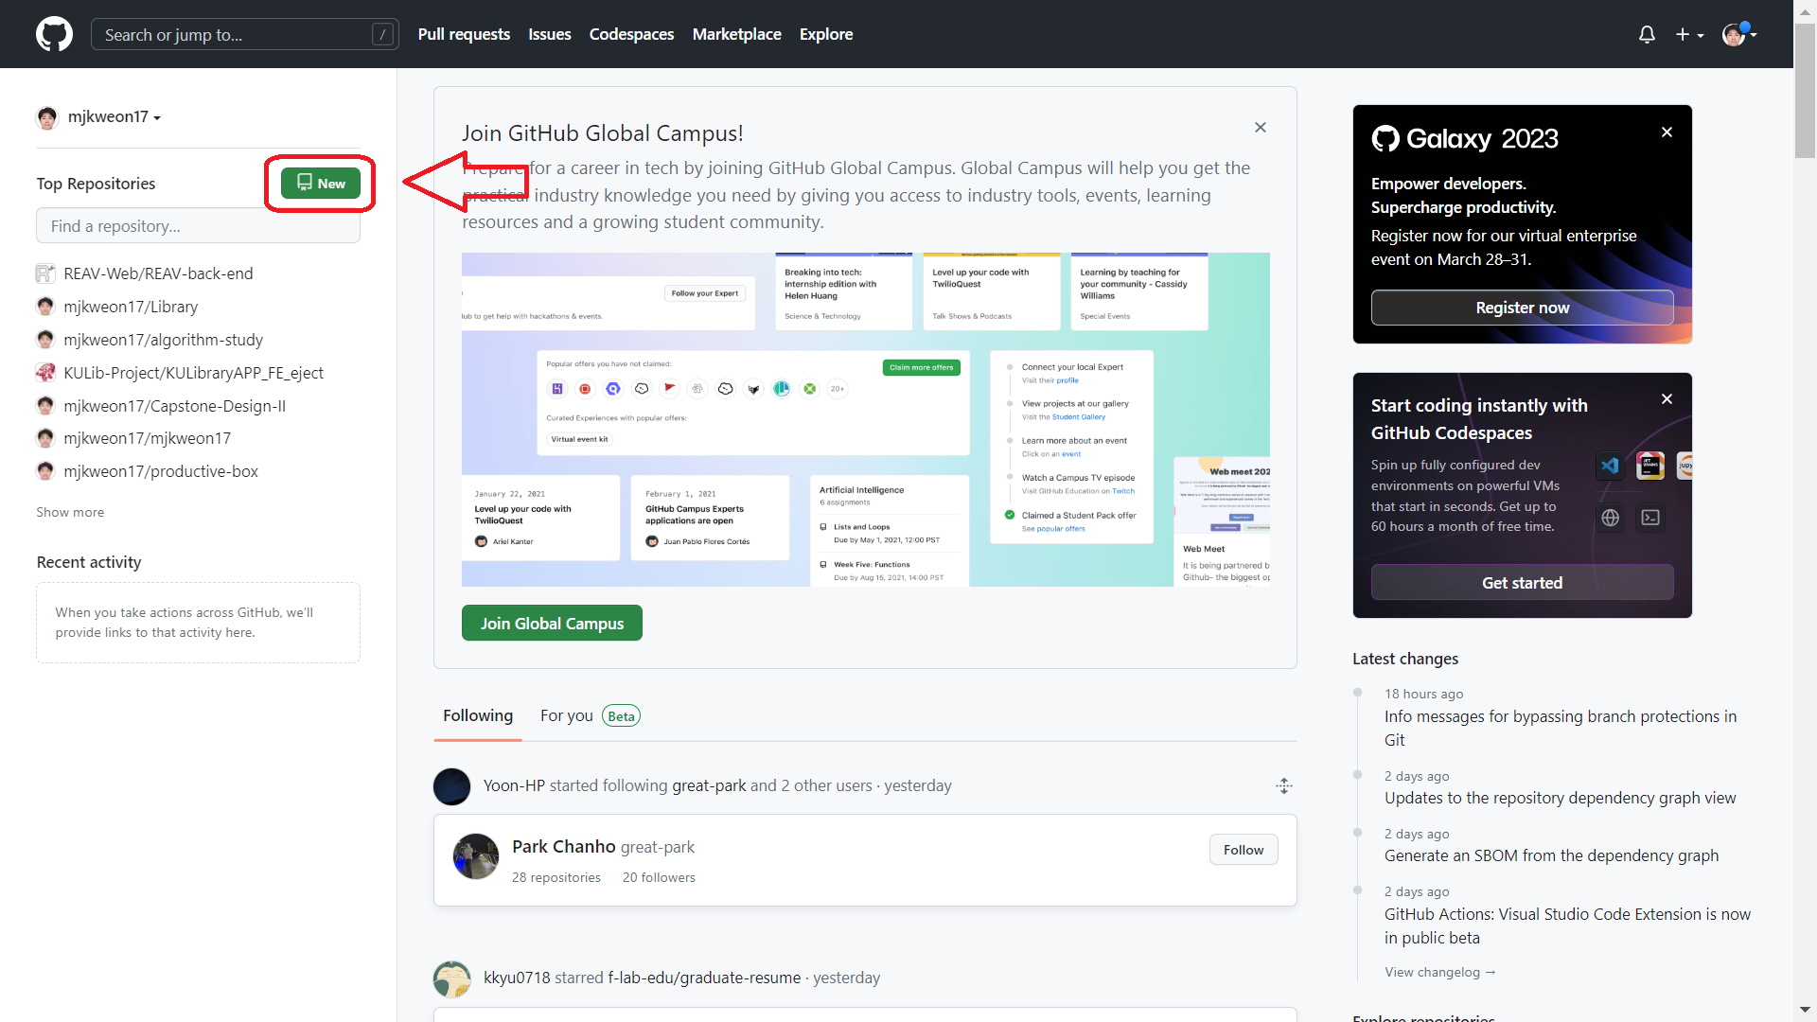Close the Galaxy 2023 ad

(x=1667, y=132)
